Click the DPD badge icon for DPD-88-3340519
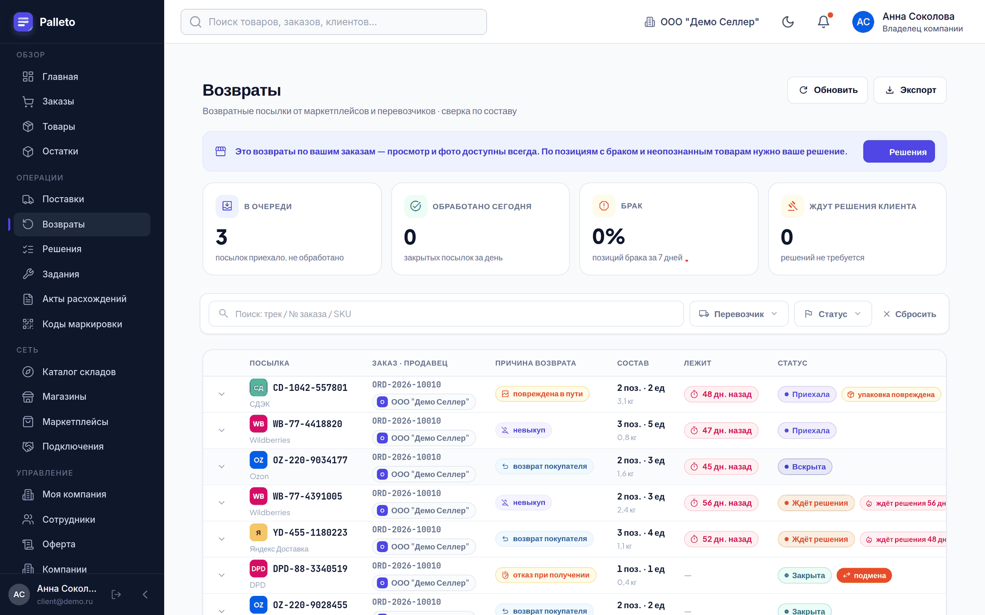985x615 pixels. tap(259, 569)
